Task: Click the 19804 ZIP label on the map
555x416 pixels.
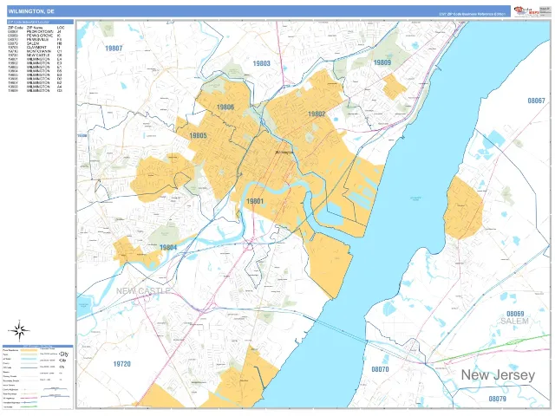Action: [168, 247]
